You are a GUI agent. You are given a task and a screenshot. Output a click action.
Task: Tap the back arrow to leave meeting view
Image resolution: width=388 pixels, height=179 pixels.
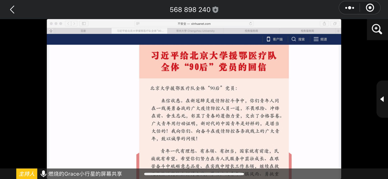(x=12, y=10)
